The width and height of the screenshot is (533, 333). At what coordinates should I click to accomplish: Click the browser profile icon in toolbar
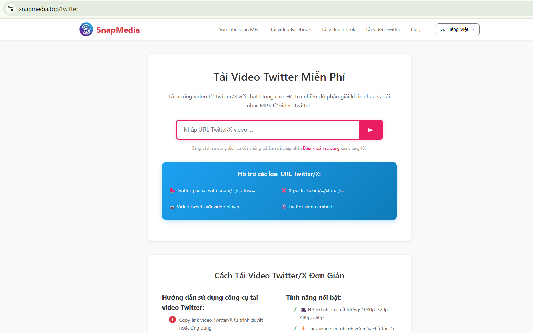(x=10, y=9)
